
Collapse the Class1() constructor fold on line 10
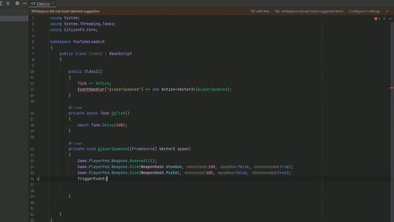[49, 72]
